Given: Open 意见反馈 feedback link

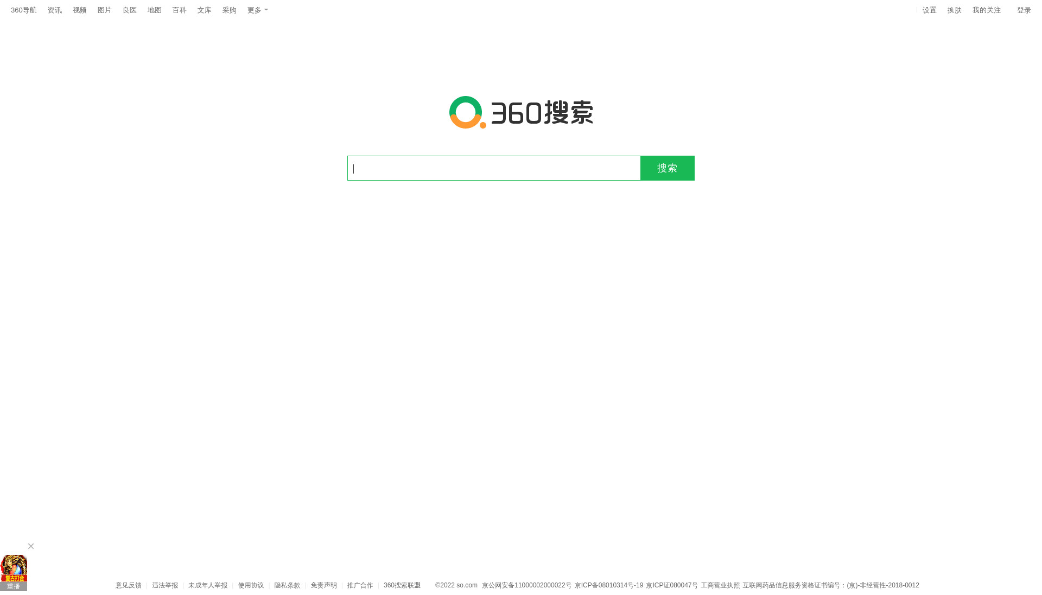Looking at the screenshot, I should point(129,586).
